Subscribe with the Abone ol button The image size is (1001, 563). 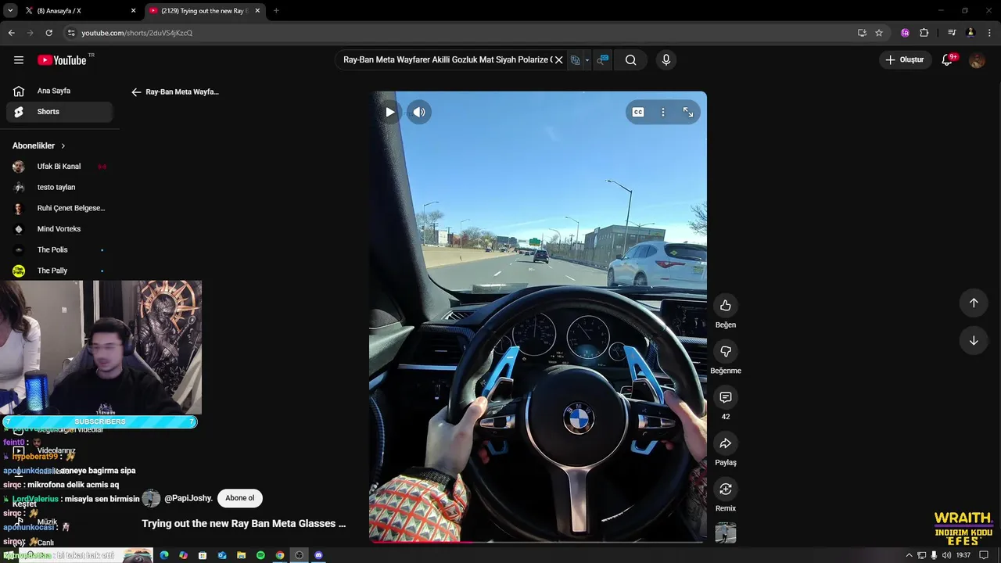[240, 498]
